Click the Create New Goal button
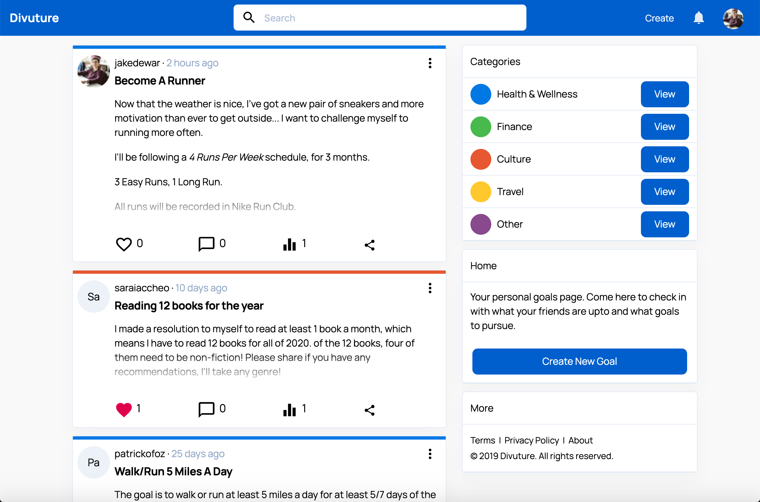This screenshot has height=502, width=760. pos(579,361)
